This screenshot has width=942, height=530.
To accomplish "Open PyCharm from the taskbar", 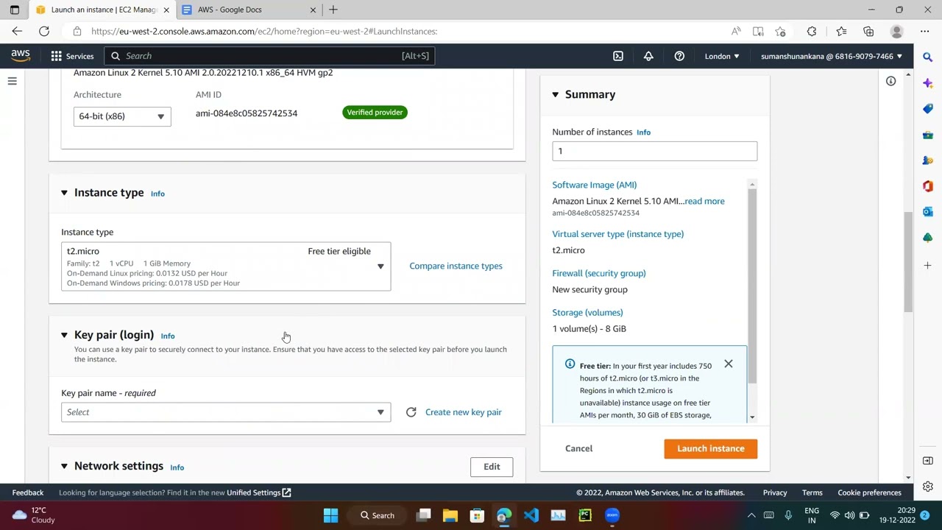I will pyautogui.click(x=585, y=515).
